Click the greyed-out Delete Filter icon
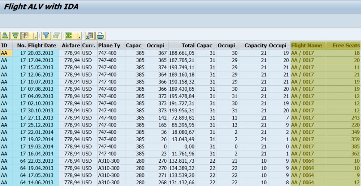Viewport: 361px width, 186px height. click(x=56, y=36)
